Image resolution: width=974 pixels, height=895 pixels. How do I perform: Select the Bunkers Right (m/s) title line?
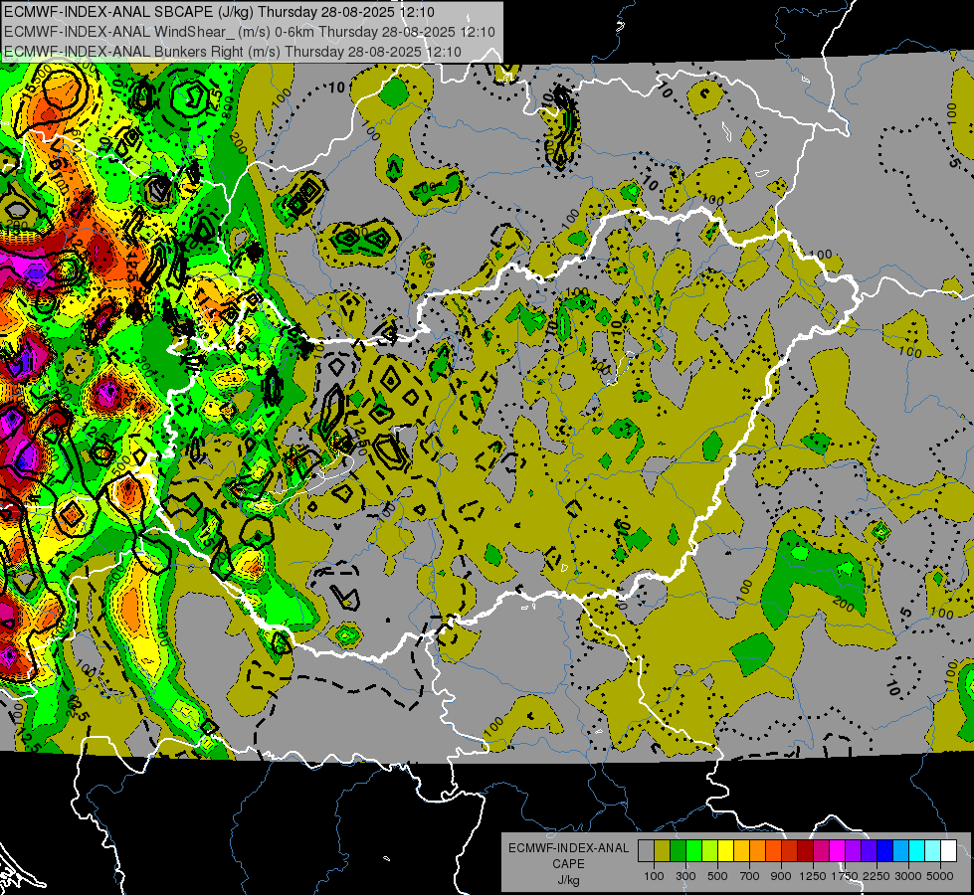233,52
